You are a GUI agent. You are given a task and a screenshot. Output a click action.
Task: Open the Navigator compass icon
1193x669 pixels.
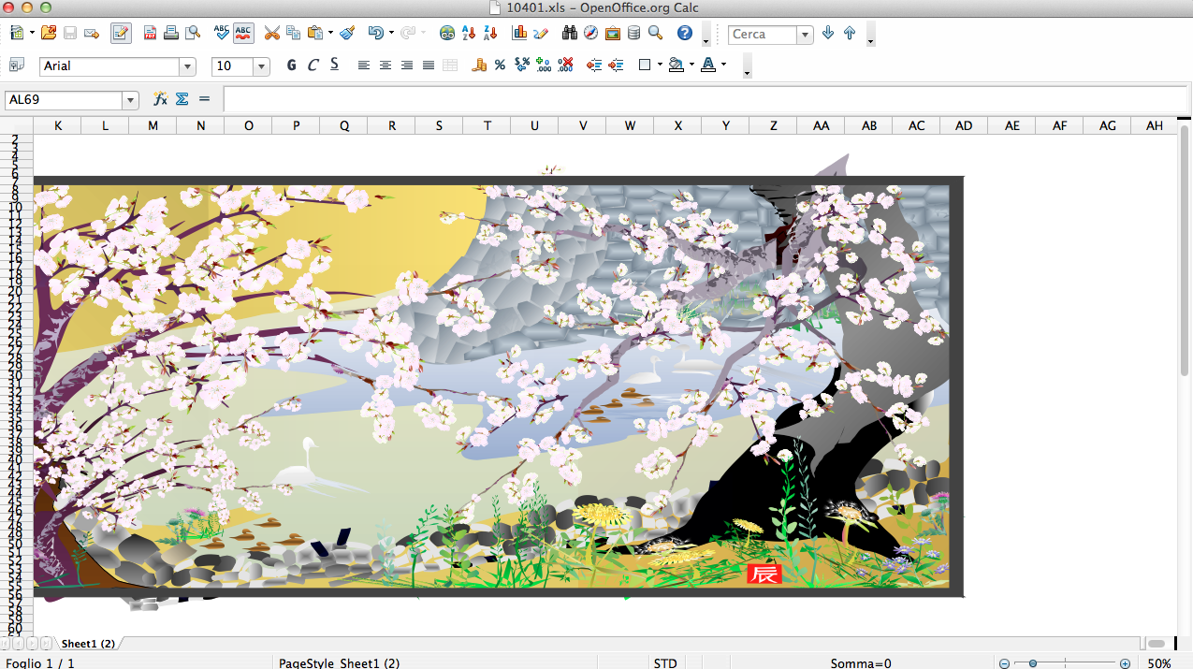pos(591,34)
